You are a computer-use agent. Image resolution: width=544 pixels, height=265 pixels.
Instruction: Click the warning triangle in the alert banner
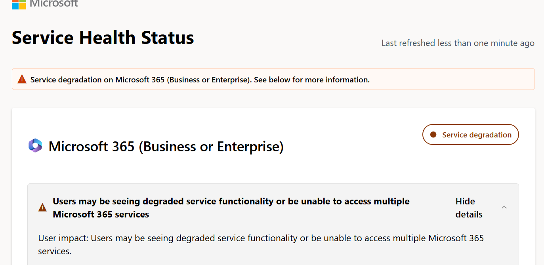coord(22,79)
